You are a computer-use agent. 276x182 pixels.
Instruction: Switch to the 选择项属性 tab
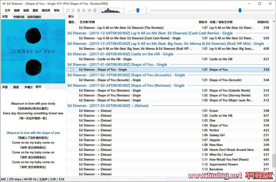tap(34, 17)
